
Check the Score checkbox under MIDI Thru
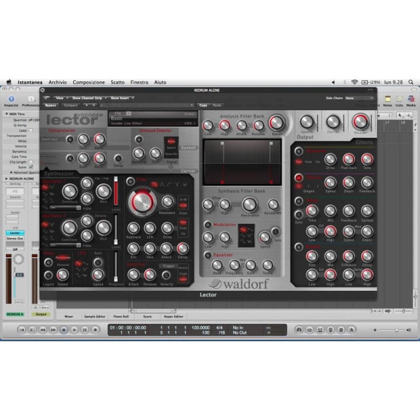(30, 167)
